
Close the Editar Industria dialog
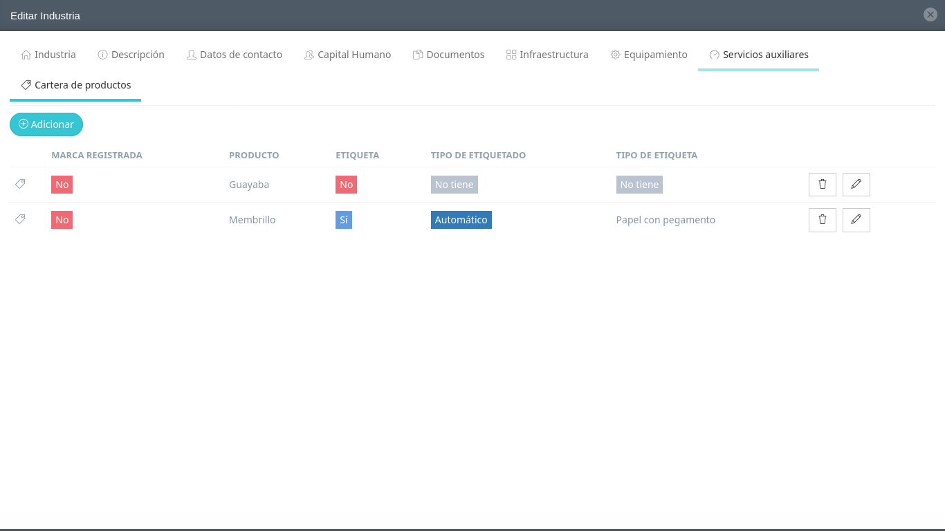(930, 15)
